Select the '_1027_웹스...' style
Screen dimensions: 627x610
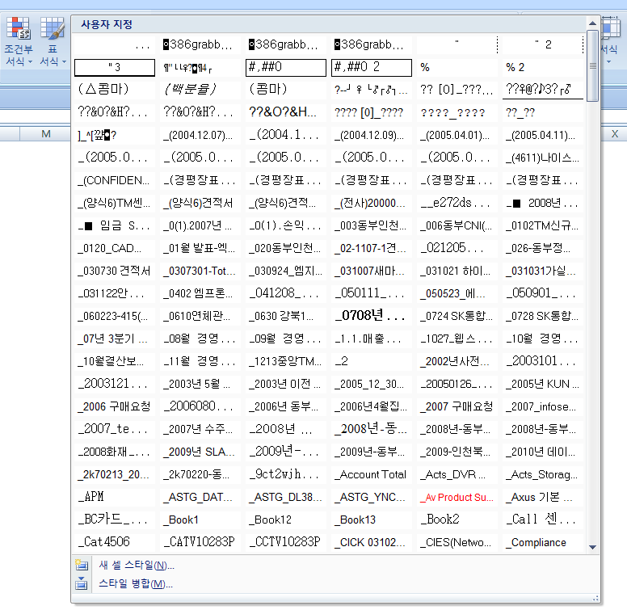[457, 339]
